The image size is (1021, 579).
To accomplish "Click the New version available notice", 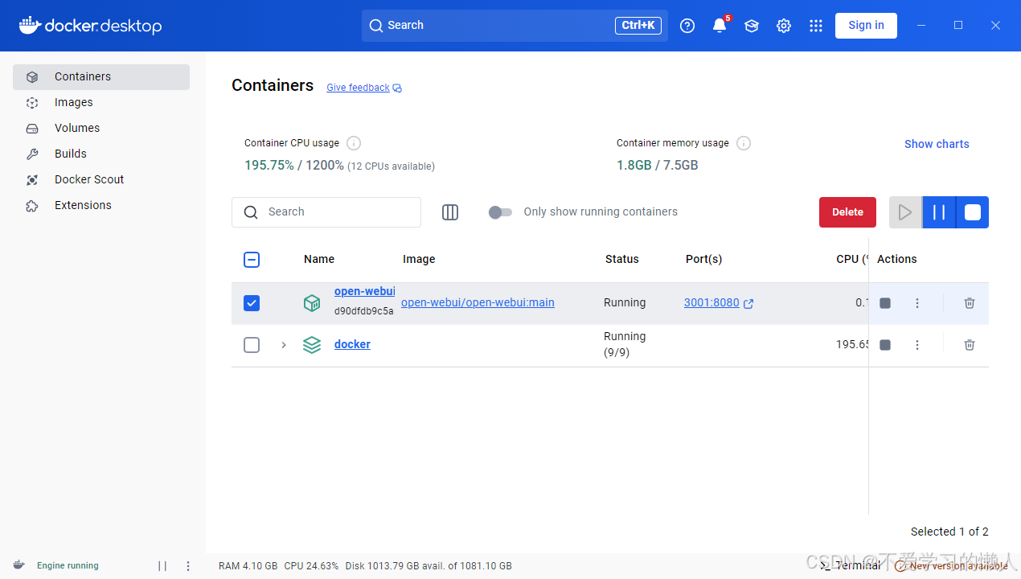I will coord(952,566).
